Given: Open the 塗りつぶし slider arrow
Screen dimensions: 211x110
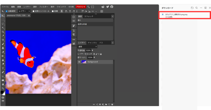Looking at the screenshot, I should 94,58.
